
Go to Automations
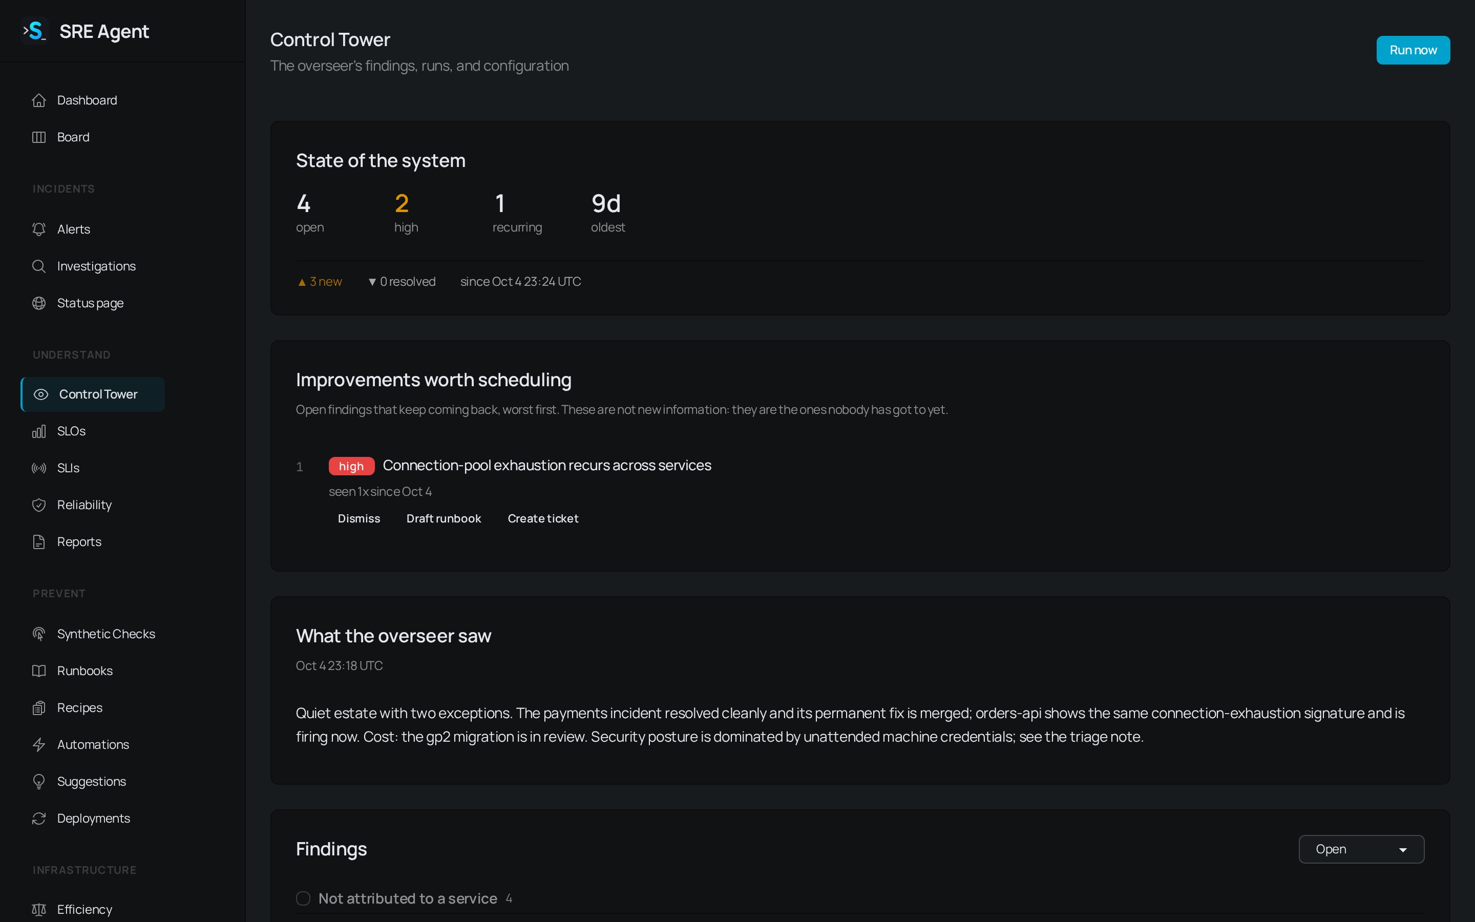pos(93,745)
